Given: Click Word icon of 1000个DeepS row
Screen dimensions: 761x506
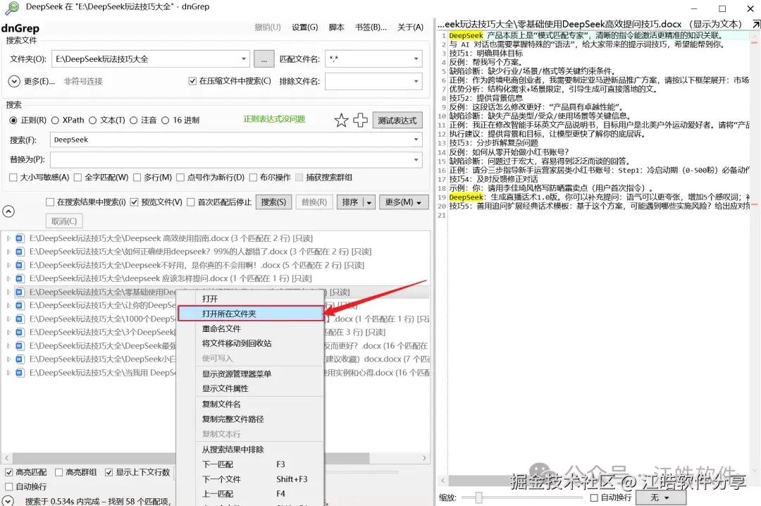Looking at the screenshot, I should coord(20,319).
